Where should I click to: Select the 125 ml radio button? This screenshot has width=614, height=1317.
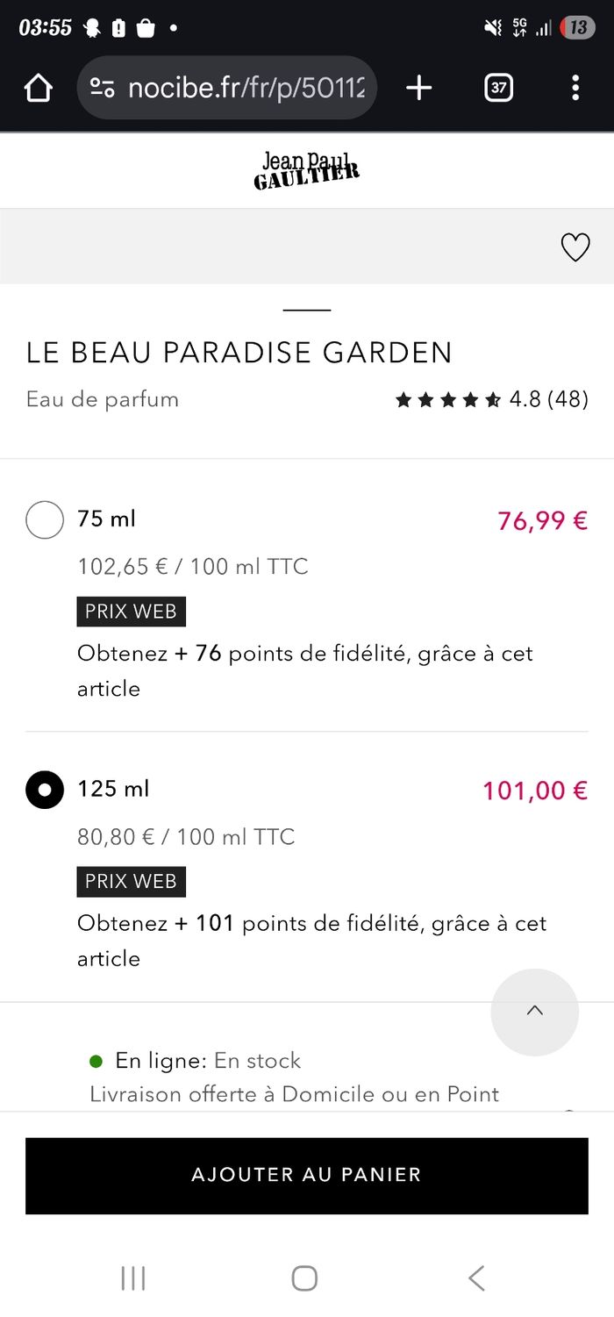(x=45, y=790)
